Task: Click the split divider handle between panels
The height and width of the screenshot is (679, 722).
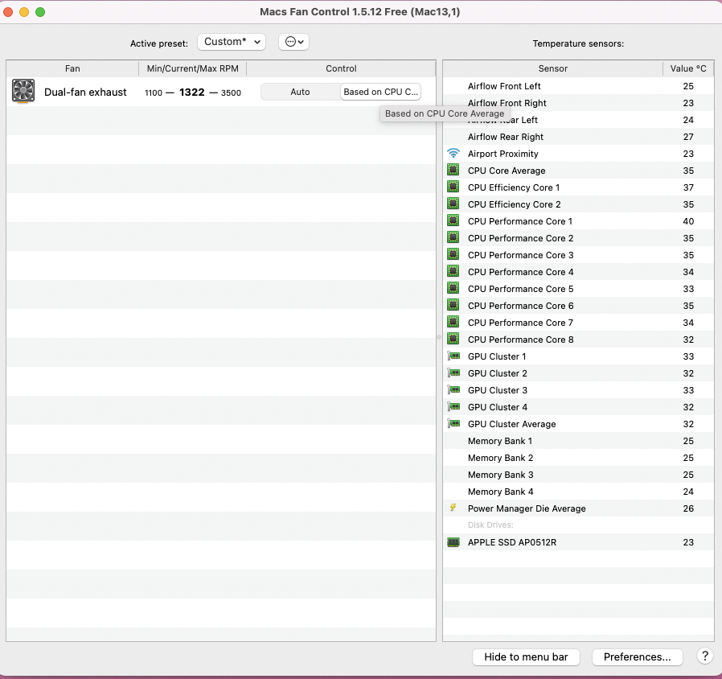Action: coord(439,337)
